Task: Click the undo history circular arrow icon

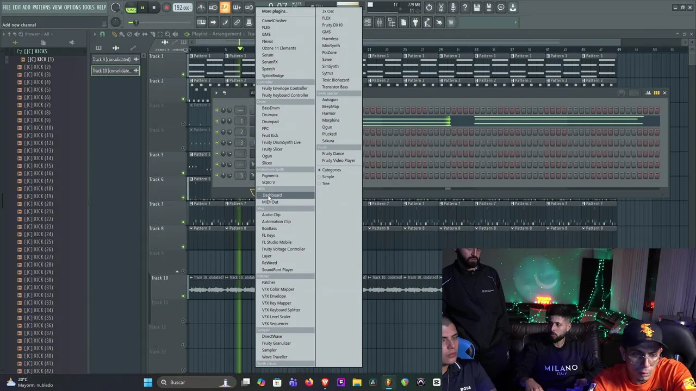Action: pos(429,8)
